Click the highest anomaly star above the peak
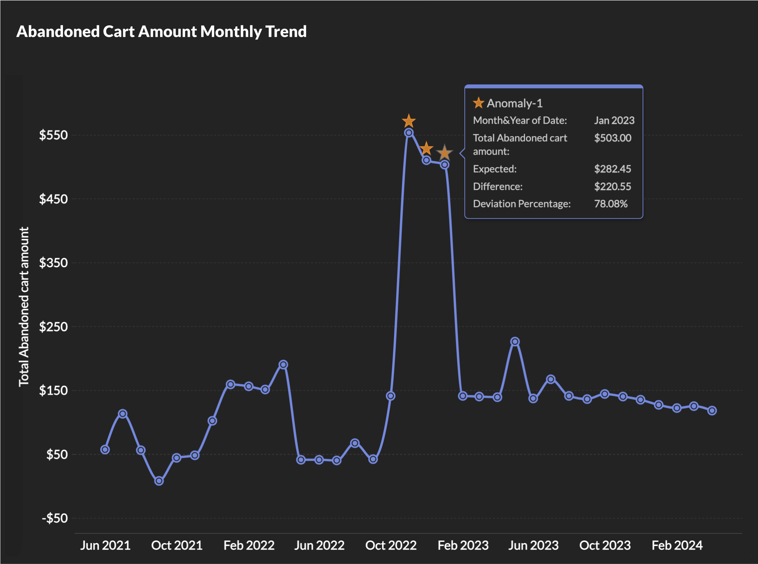This screenshot has height=564, width=758. pos(408,122)
